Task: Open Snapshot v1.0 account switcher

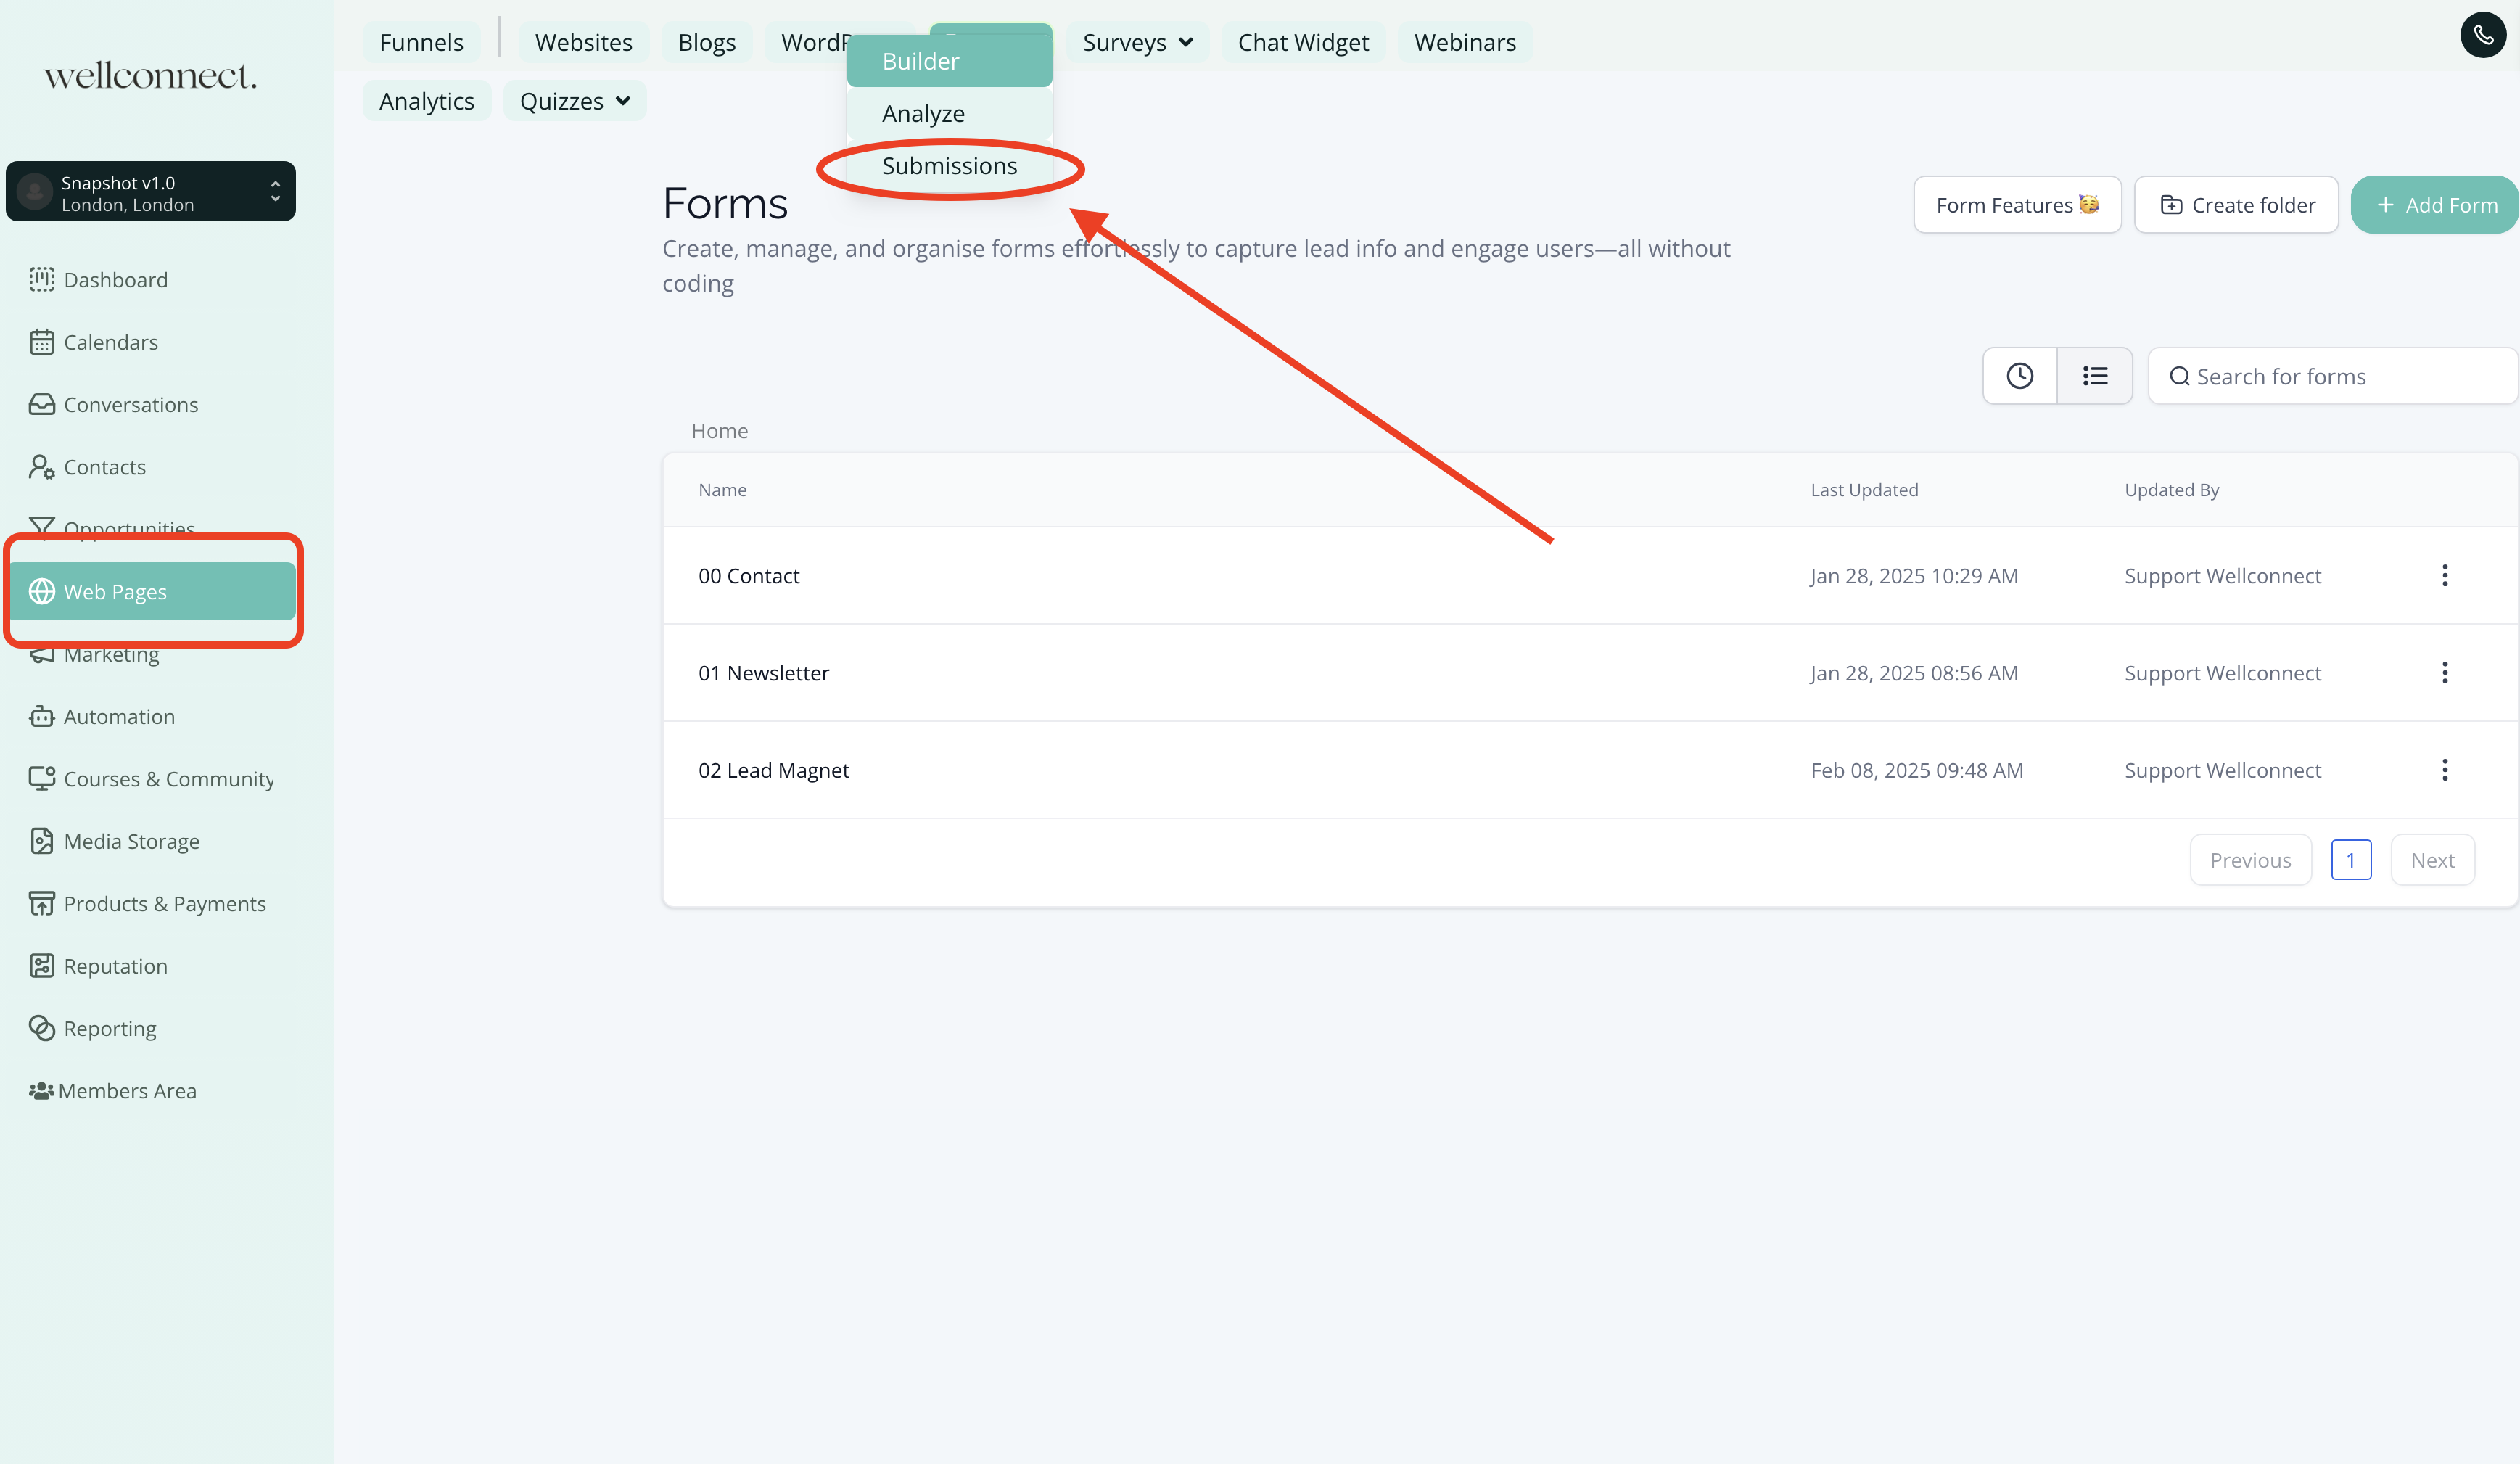Action: coord(151,192)
